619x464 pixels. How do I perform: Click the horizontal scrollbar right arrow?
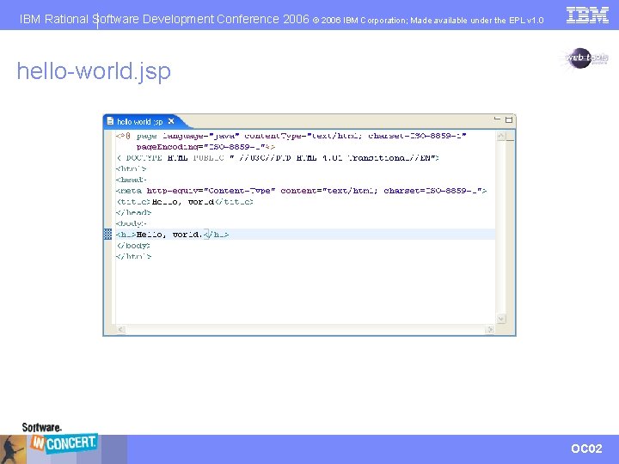490,329
